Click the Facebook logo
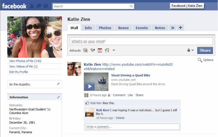 click(x=14, y=6)
